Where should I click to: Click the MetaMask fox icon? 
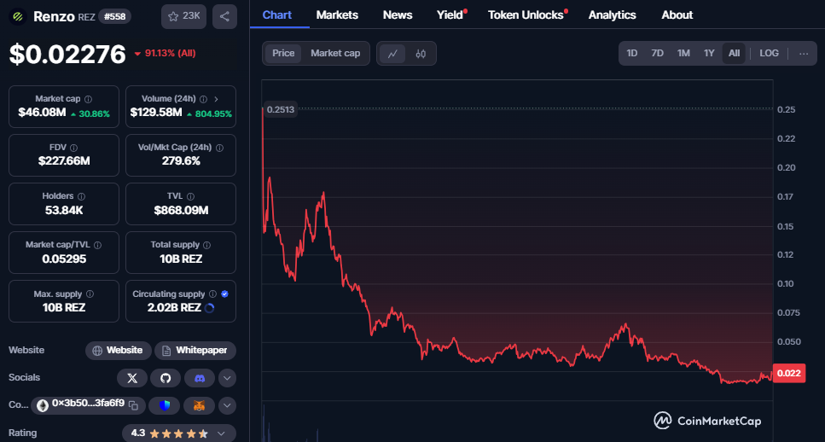click(x=199, y=405)
